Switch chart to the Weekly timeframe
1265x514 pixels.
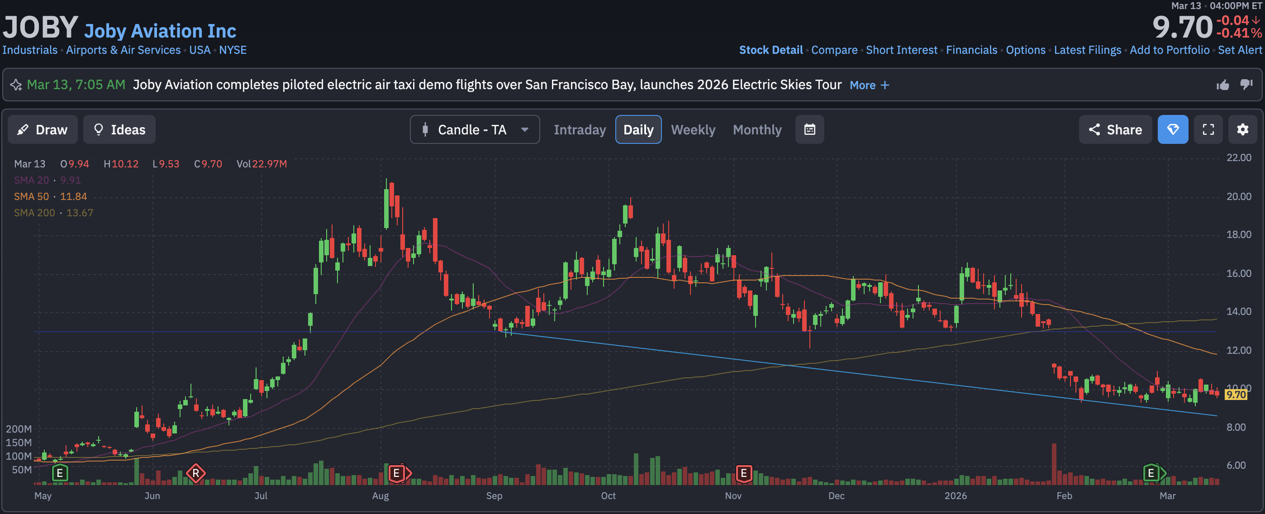tap(693, 129)
